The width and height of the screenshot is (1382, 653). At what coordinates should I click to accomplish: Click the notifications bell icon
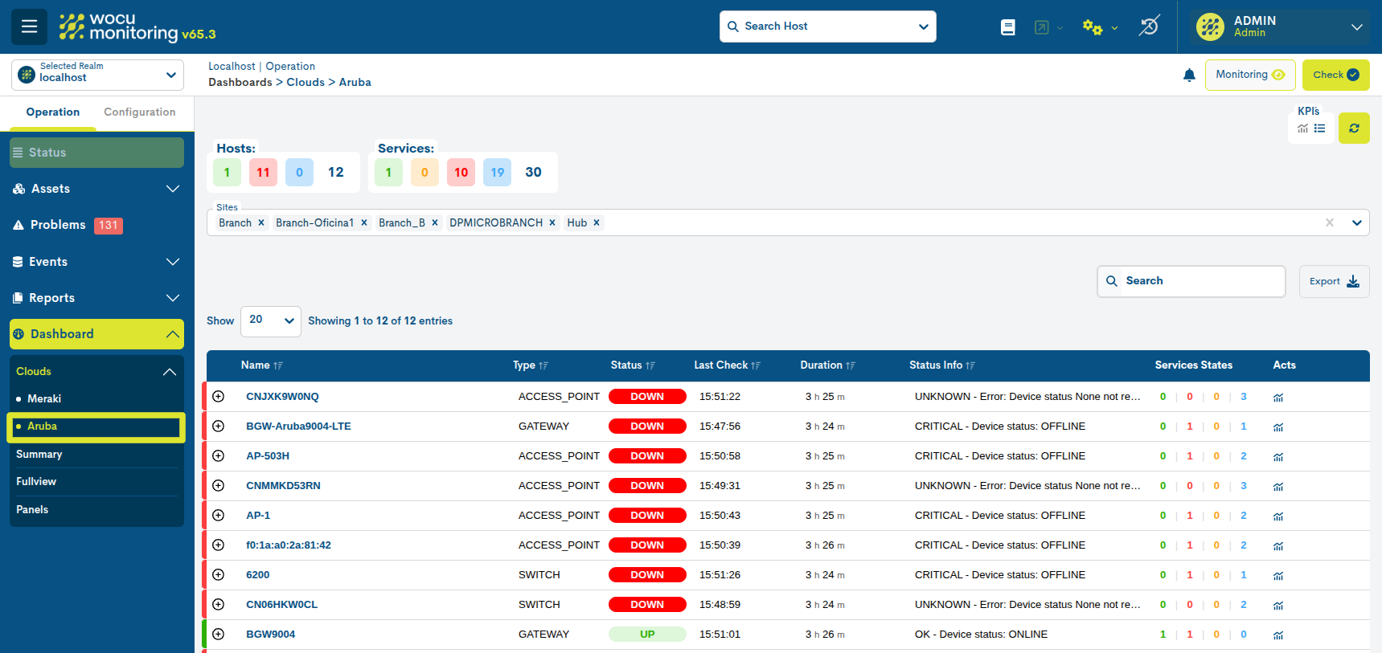tap(1189, 76)
